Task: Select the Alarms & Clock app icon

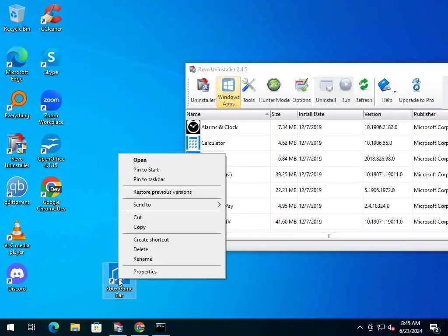Action: tap(193, 127)
